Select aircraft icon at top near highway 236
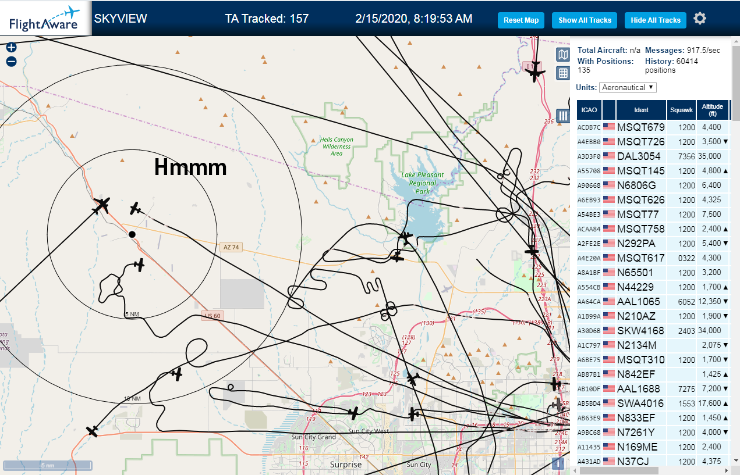The image size is (740, 475). click(534, 72)
